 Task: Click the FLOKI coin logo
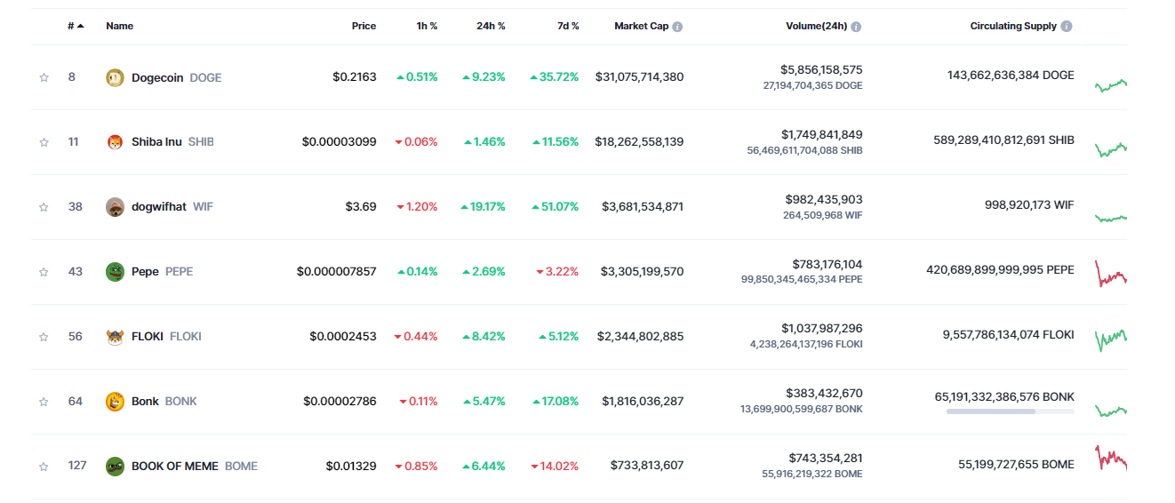[115, 337]
